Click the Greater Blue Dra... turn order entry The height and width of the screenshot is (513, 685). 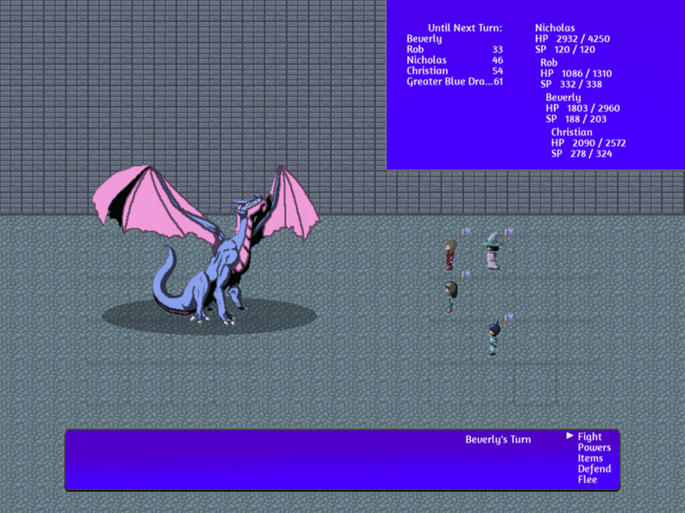[x=454, y=82]
